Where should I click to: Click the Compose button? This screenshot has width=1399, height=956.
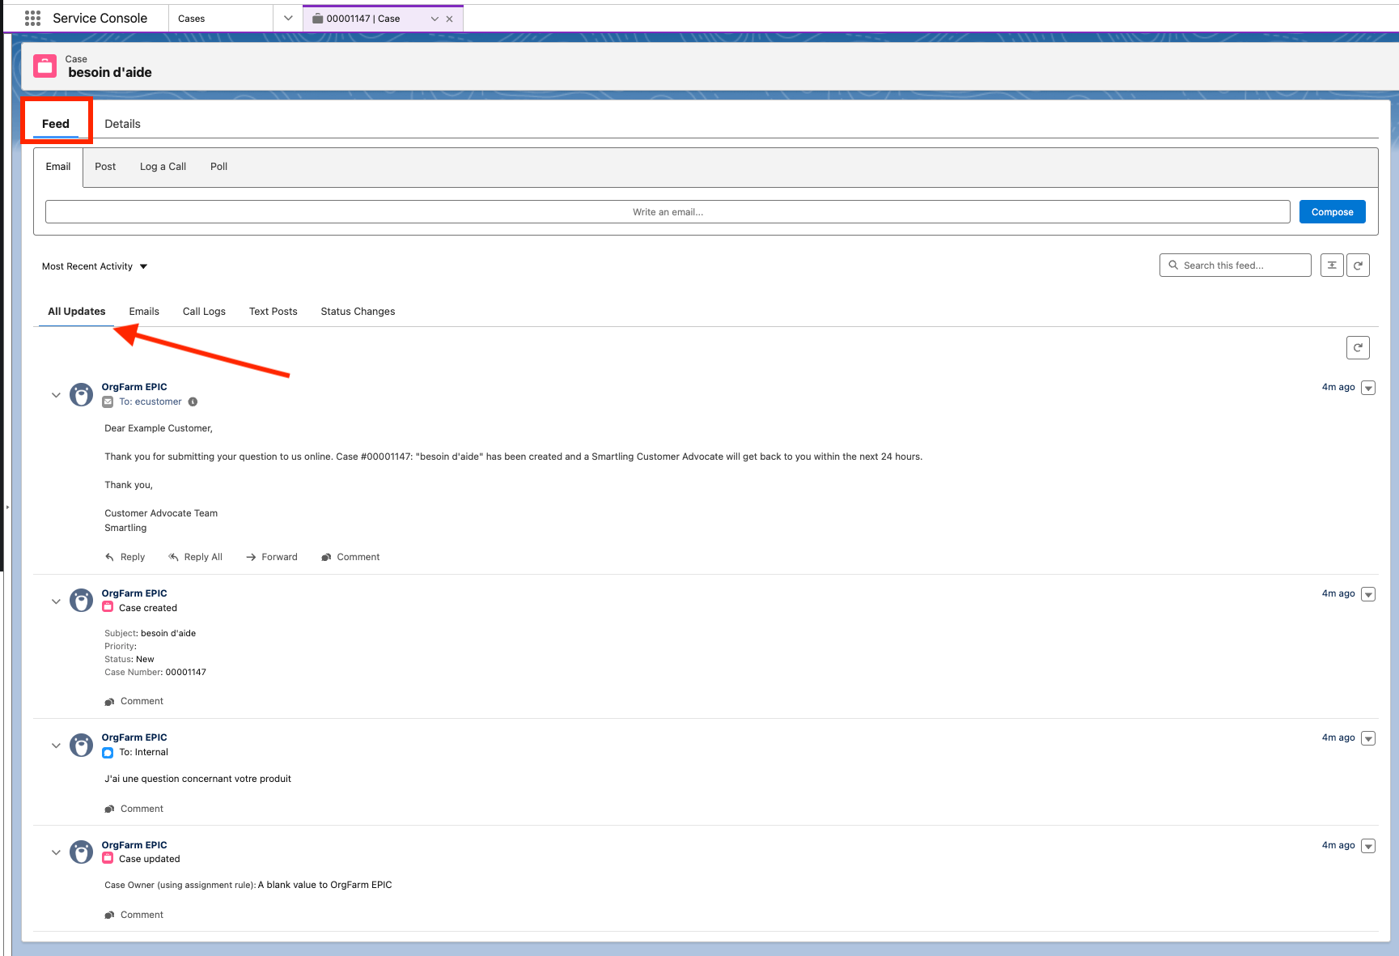(1332, 212)
